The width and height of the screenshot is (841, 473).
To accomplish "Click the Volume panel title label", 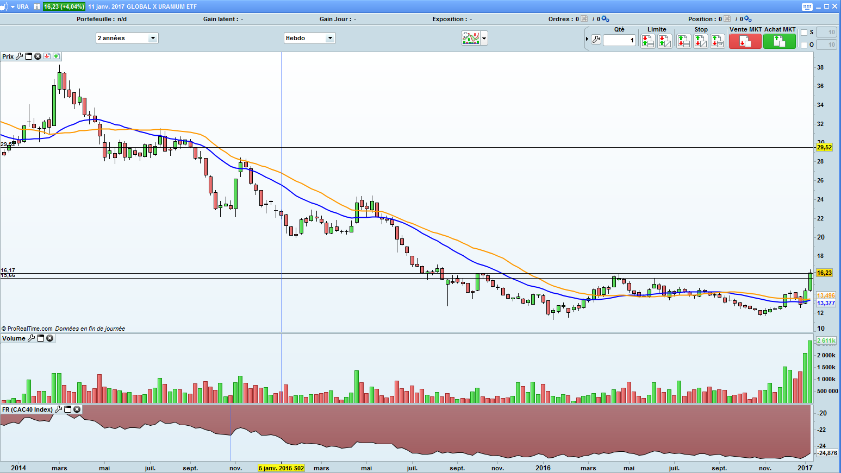I will 14,338.
